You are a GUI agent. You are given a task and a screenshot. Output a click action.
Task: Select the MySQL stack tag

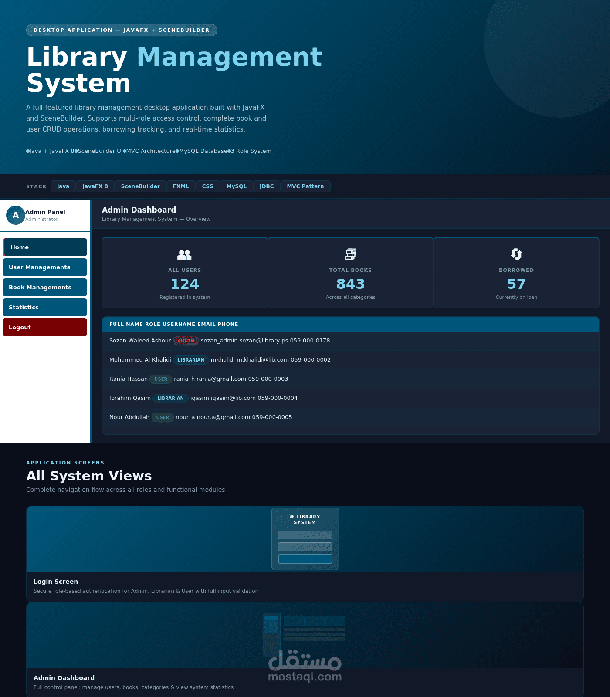pos(237,186)
